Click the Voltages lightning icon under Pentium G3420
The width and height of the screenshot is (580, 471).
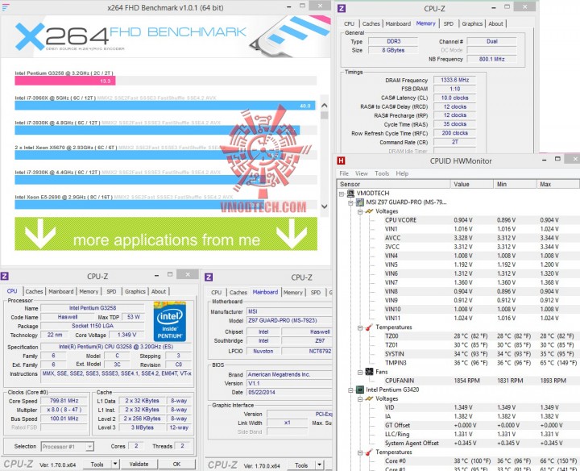pos(369,398)
